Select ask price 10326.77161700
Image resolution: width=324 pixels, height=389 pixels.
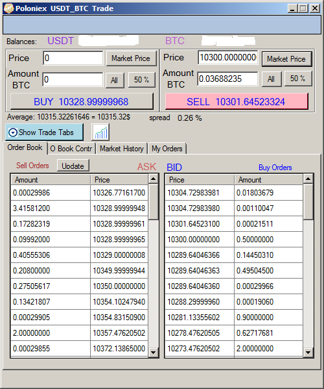119,193
